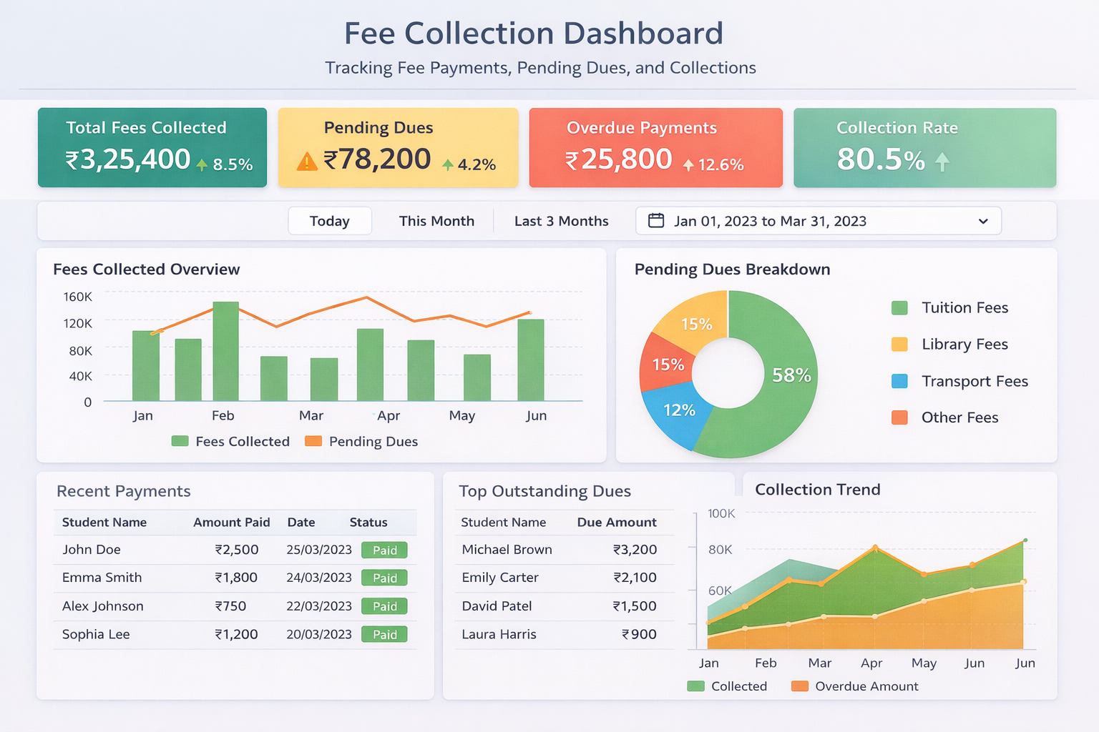Click the chevron on the date selector

click(983, 221)
